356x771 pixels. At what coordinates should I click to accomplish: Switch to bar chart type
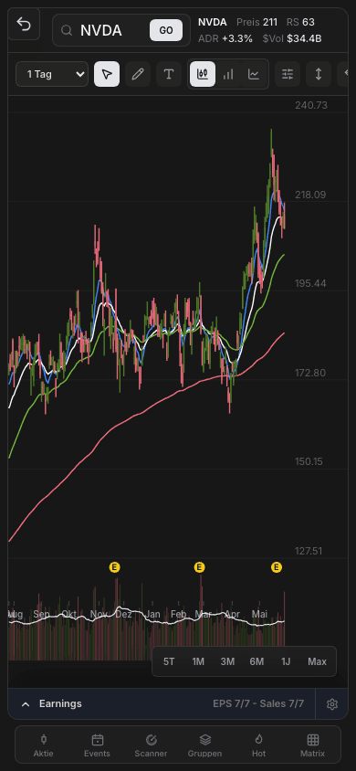click(228, 74)
